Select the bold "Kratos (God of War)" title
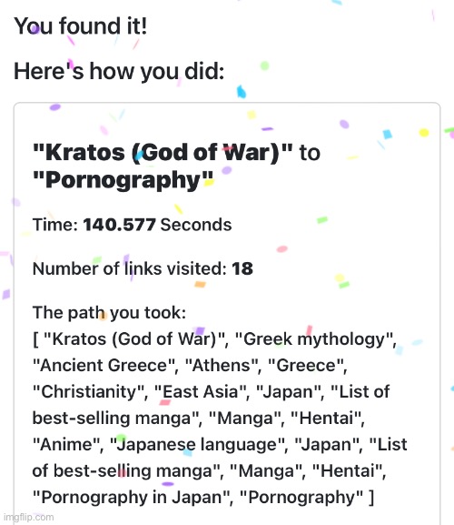 point(163,153)
